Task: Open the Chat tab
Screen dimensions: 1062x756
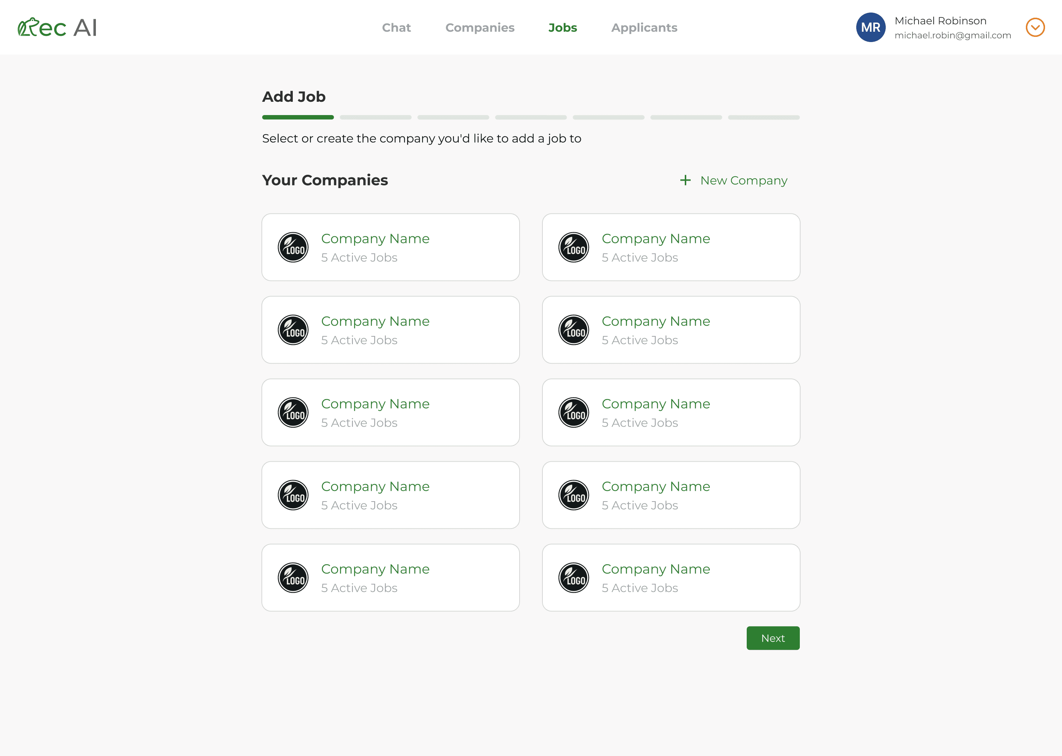Action: point(396,27)
